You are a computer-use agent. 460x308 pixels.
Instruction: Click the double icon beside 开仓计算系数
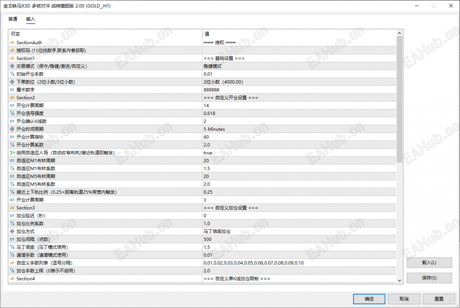pyautogui.click(x=12, y=145)
